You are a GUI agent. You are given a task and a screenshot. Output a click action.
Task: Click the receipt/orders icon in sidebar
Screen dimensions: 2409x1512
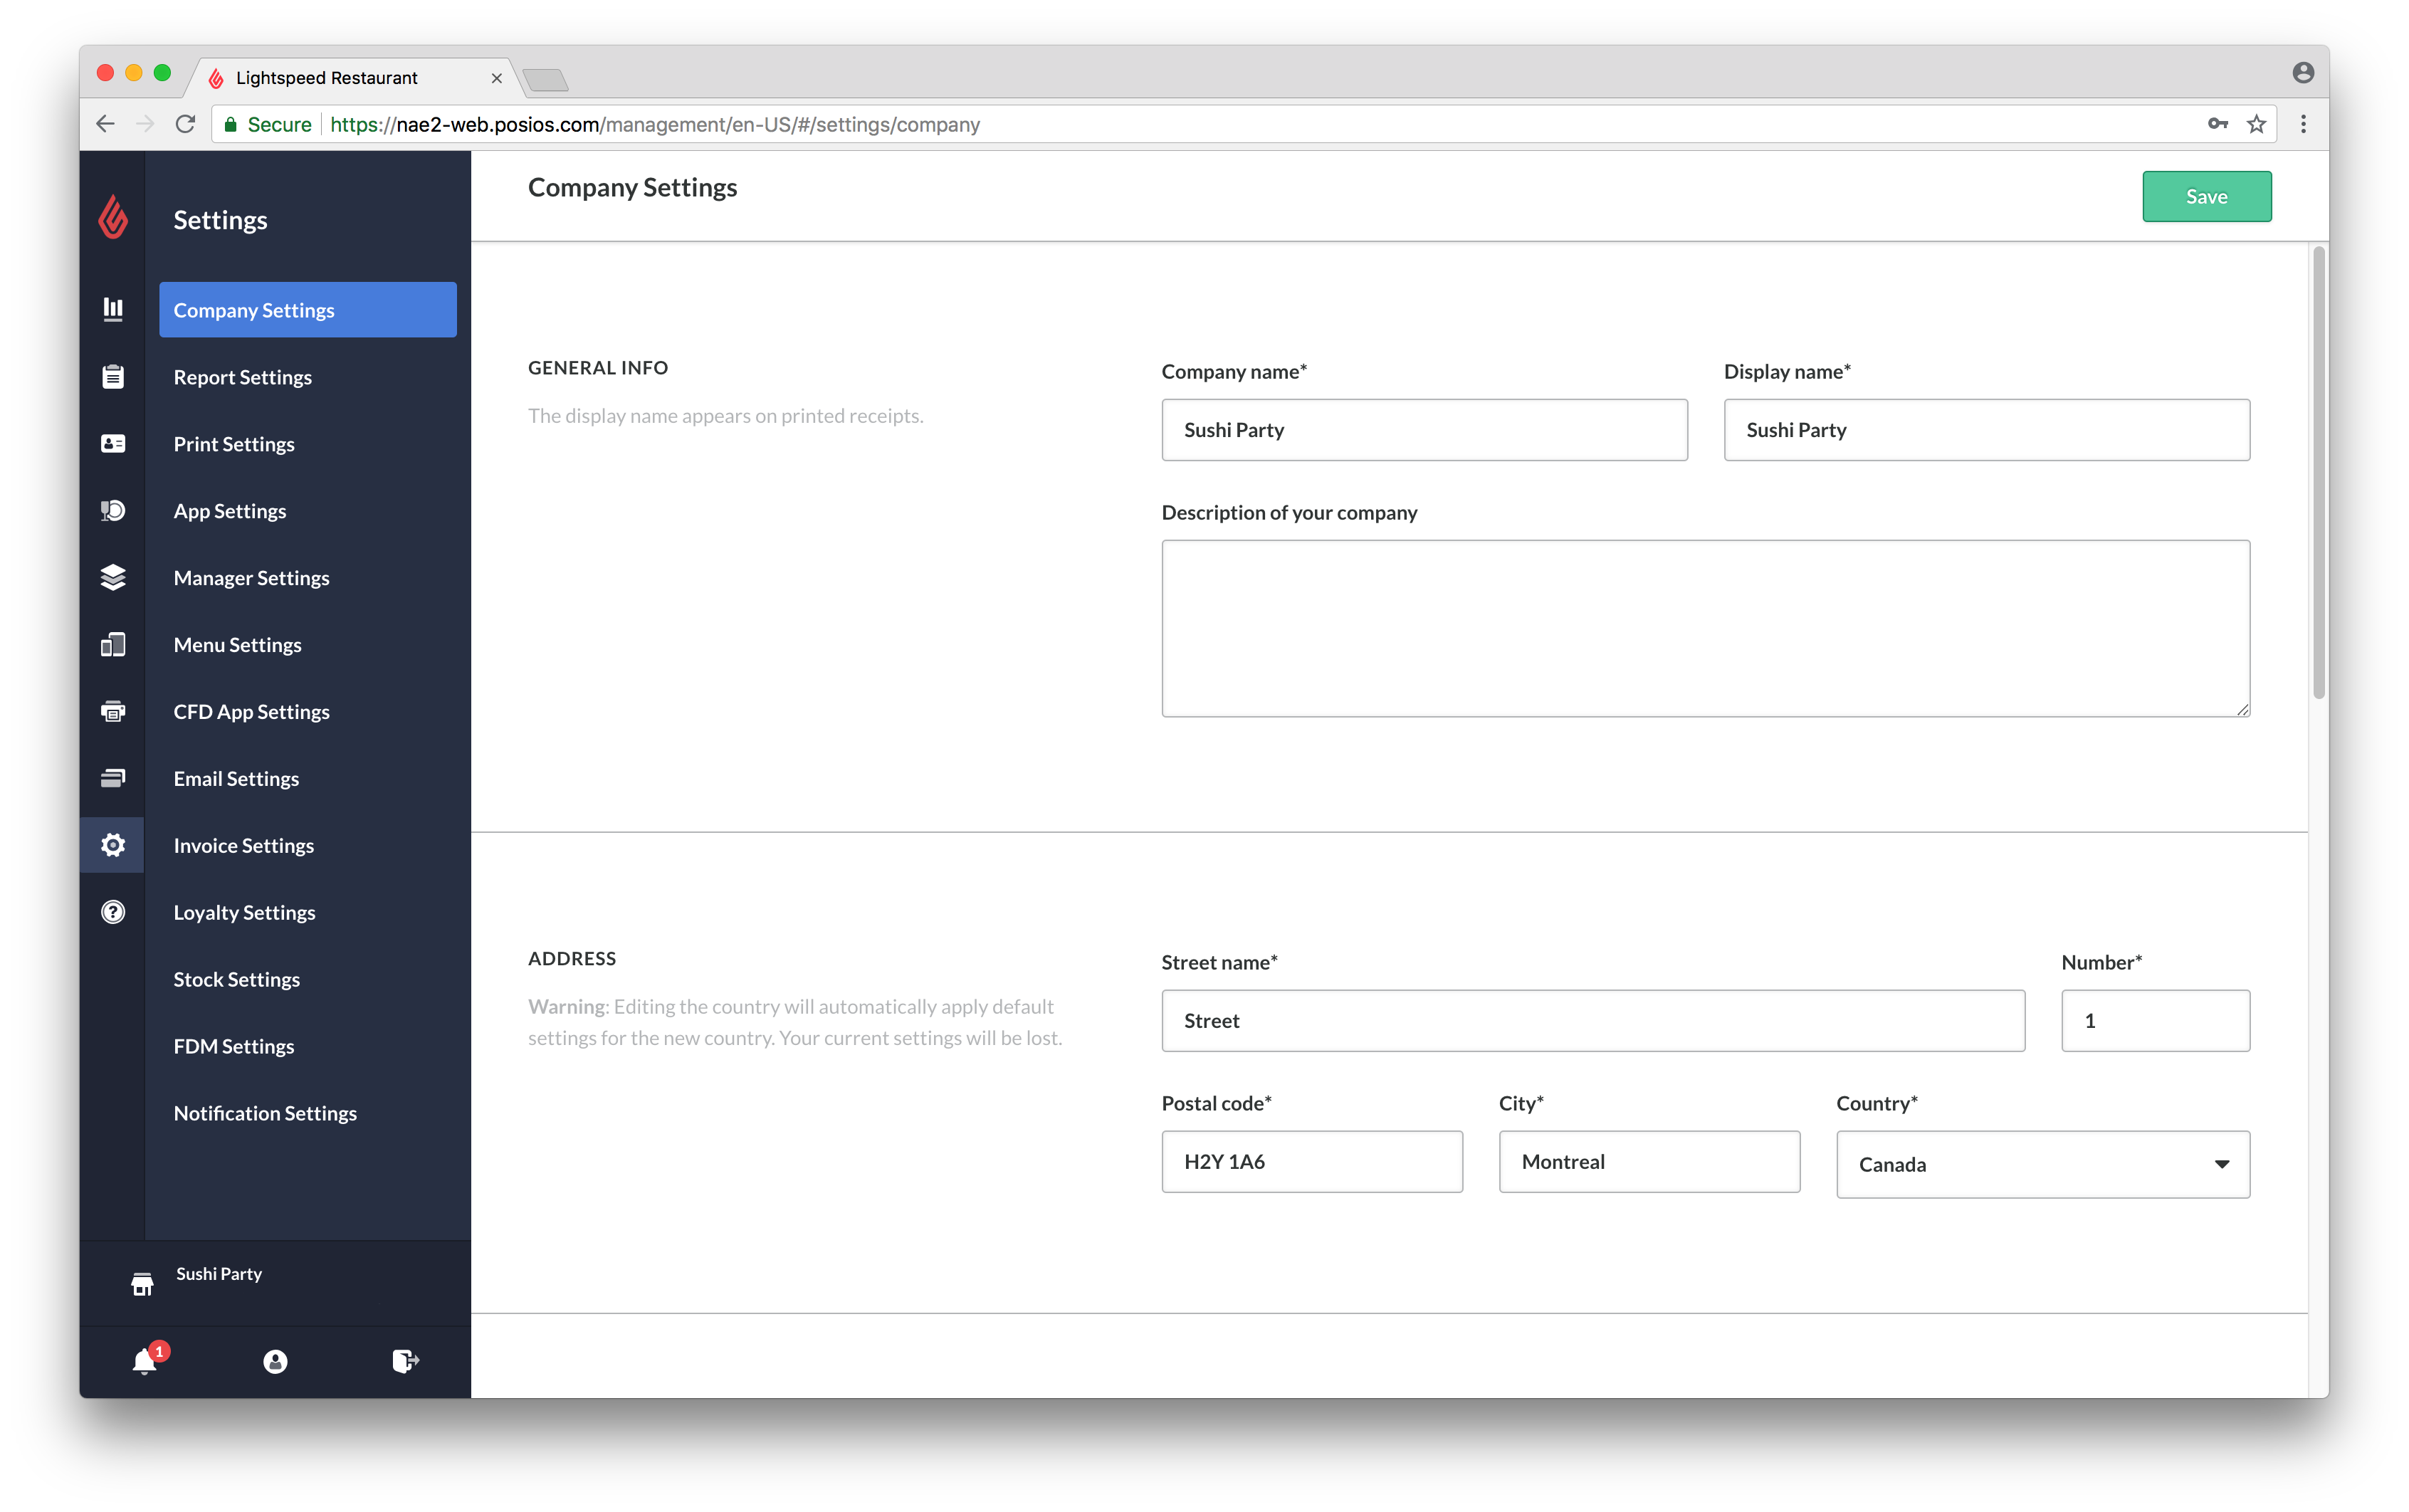(x=113, y=378)
